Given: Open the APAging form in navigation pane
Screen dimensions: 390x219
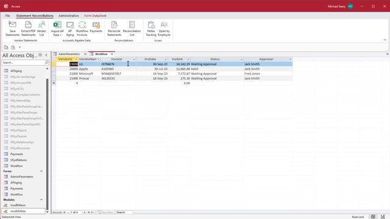Looking at the screenshot, I should pos(16,182).
